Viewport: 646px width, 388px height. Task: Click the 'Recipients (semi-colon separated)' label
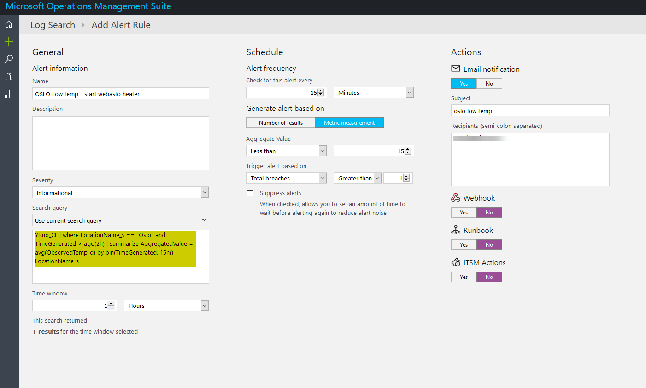pos(497,126)
